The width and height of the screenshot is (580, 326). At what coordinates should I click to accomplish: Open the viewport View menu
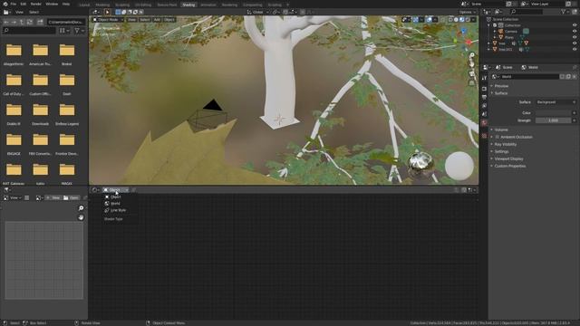(131, 19)
